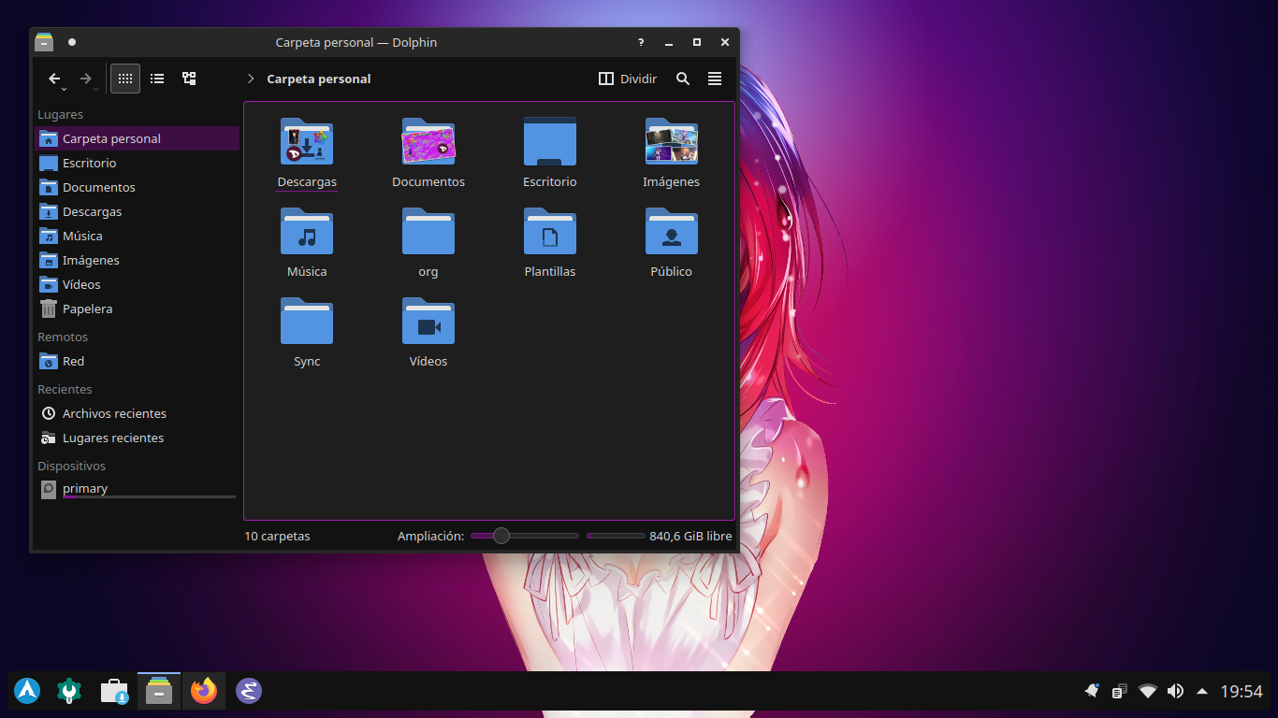Screen dimensions: 1278x718
Task: Click the Lugares section header
Action: tap(60, 115)
